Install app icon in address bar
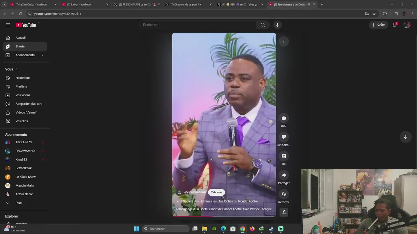This screenshot has width=417, height=234. click(x=367, y=14)
